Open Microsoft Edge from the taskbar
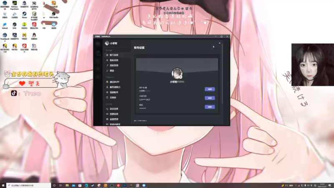 tap(86, 185)
